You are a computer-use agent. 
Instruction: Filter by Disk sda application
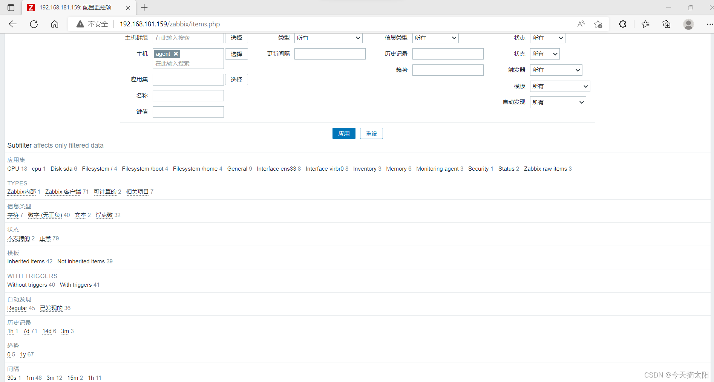61,169
